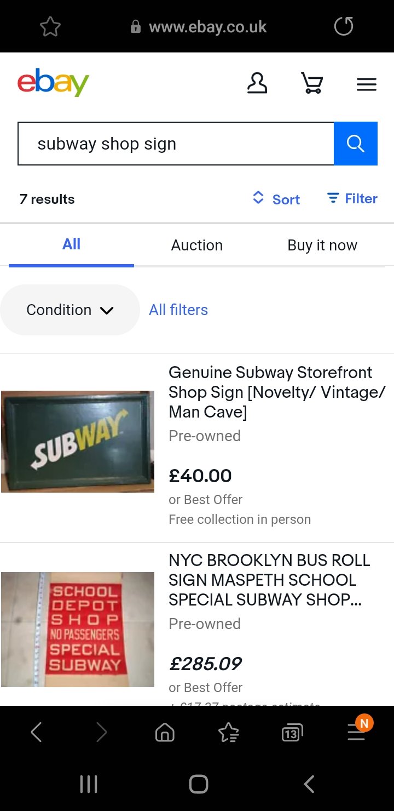Go to browser home page
This screenshot has width=394, height=811.
click(x=165, y=732)
